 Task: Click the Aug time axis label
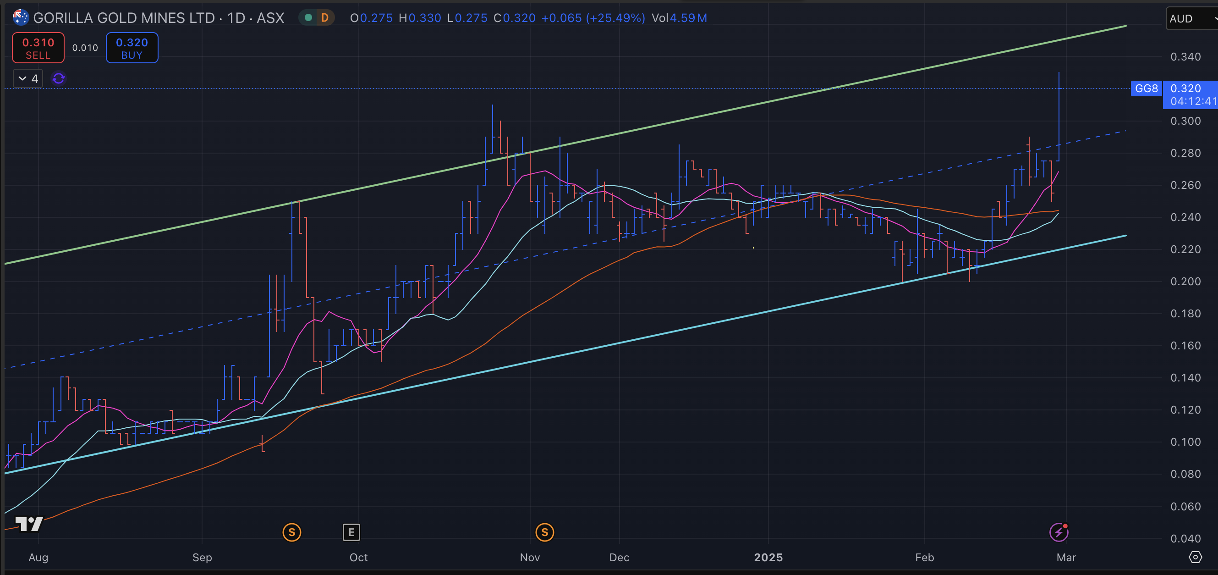38,558
